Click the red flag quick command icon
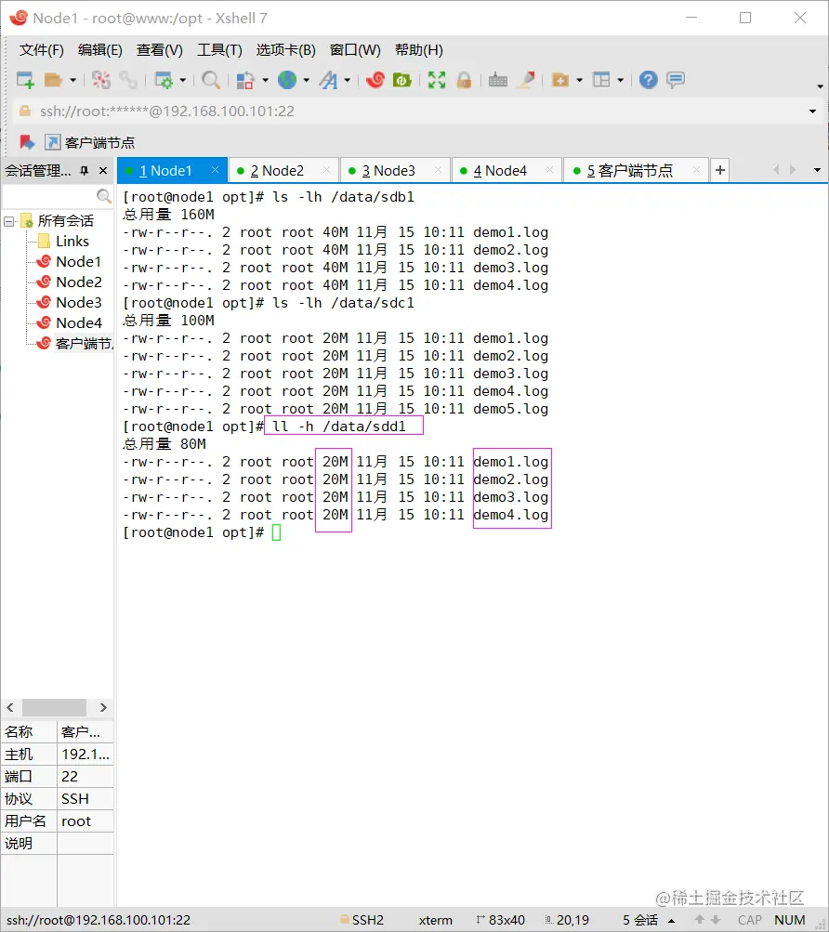 (x=27, y=142)
